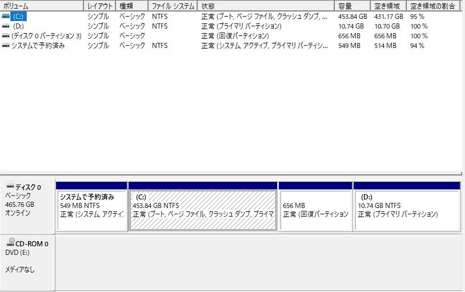Screen dimensions: 465x292
Task: Sort by 状態 column header
Action: 266,6
